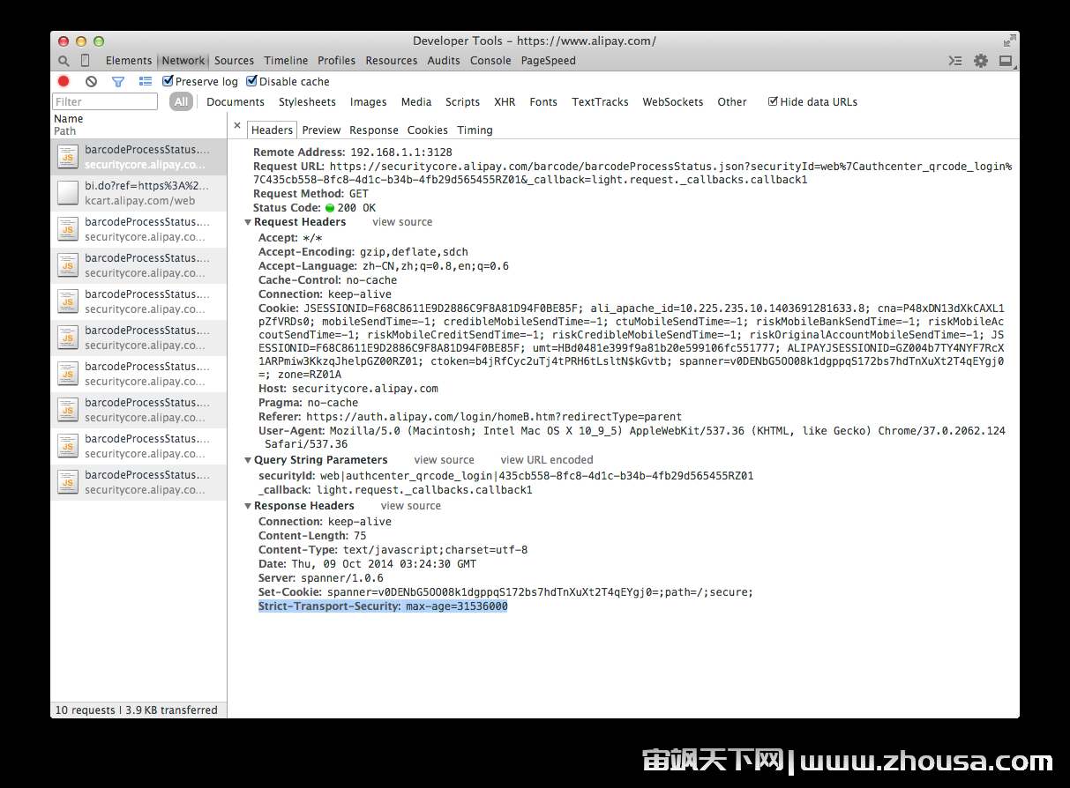Toggle the mobile device emulation icon

pos(86,61)
